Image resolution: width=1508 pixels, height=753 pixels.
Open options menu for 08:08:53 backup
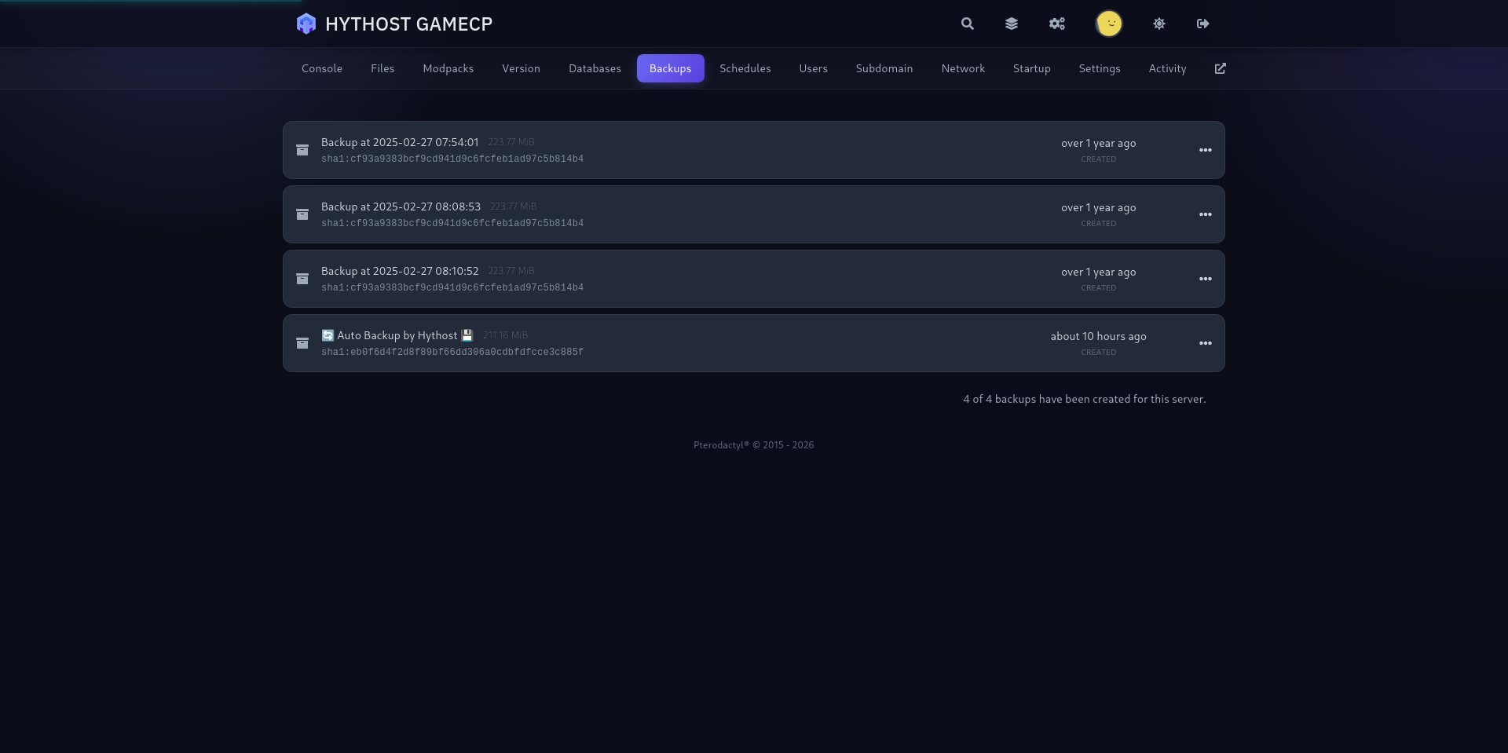(x=1206, y=214)
